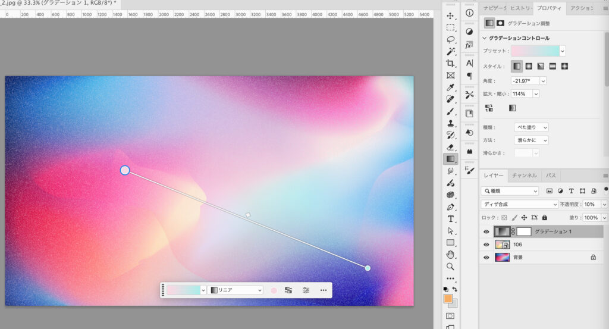Screen dimensions: 609x329
Task: Hide the 背景 layer with eye icon
Action: tap(486, 258)
